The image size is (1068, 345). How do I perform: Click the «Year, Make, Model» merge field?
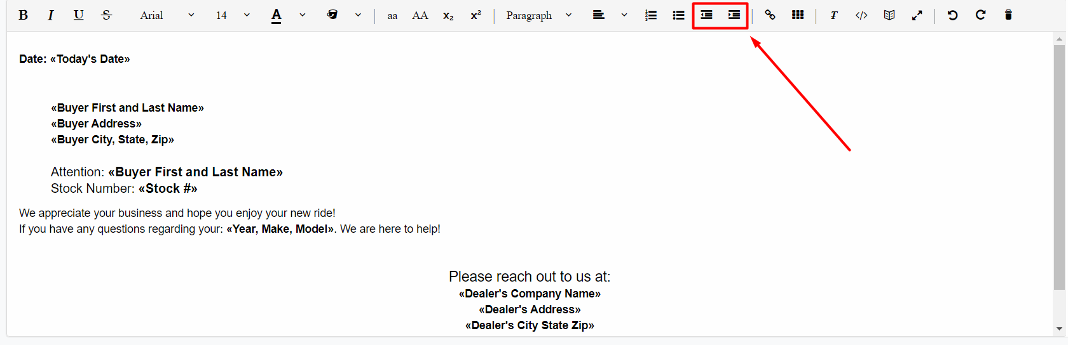coord(280,229)
